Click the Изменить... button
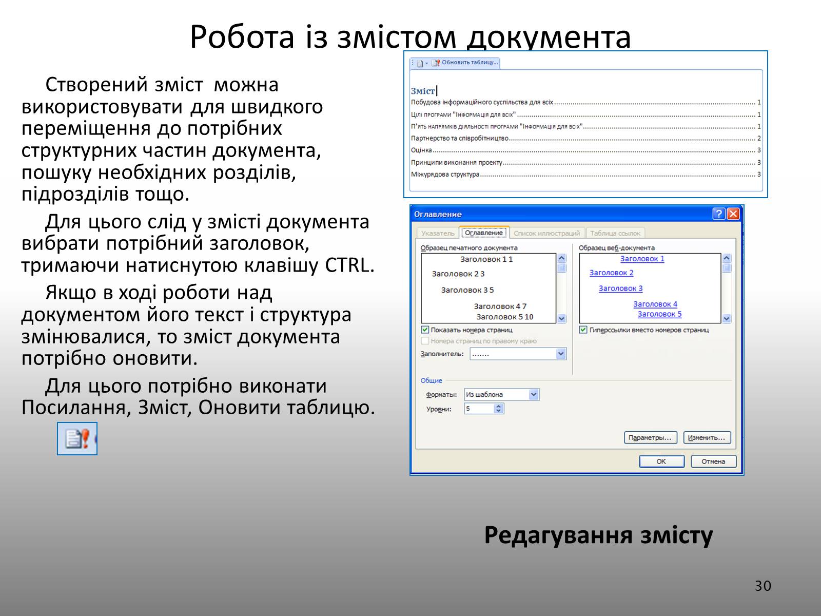 [x=707, y=438]
